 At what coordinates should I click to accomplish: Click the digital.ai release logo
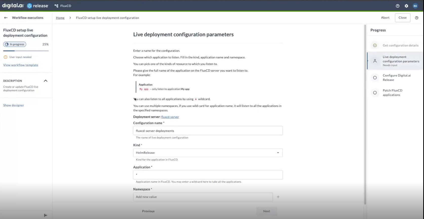click(25, 6)
